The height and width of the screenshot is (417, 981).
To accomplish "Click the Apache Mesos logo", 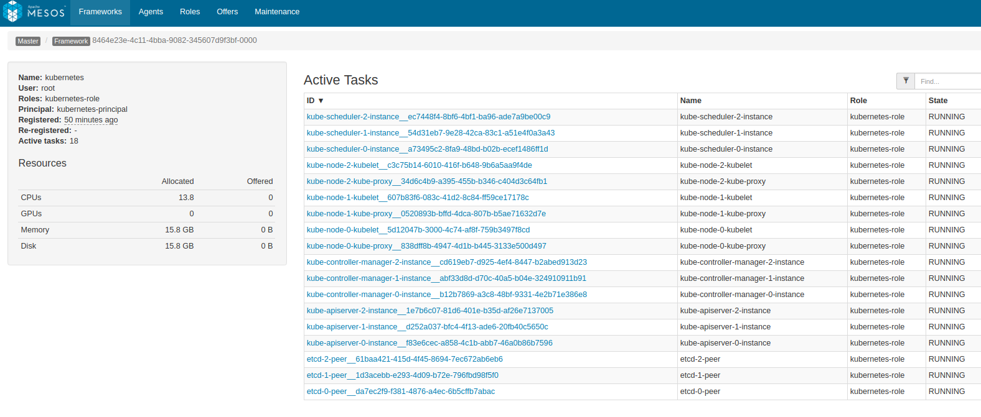I will [34, 12].
